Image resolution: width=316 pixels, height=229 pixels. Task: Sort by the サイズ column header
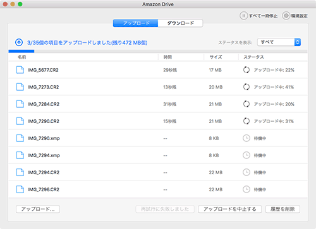[216, 57]
